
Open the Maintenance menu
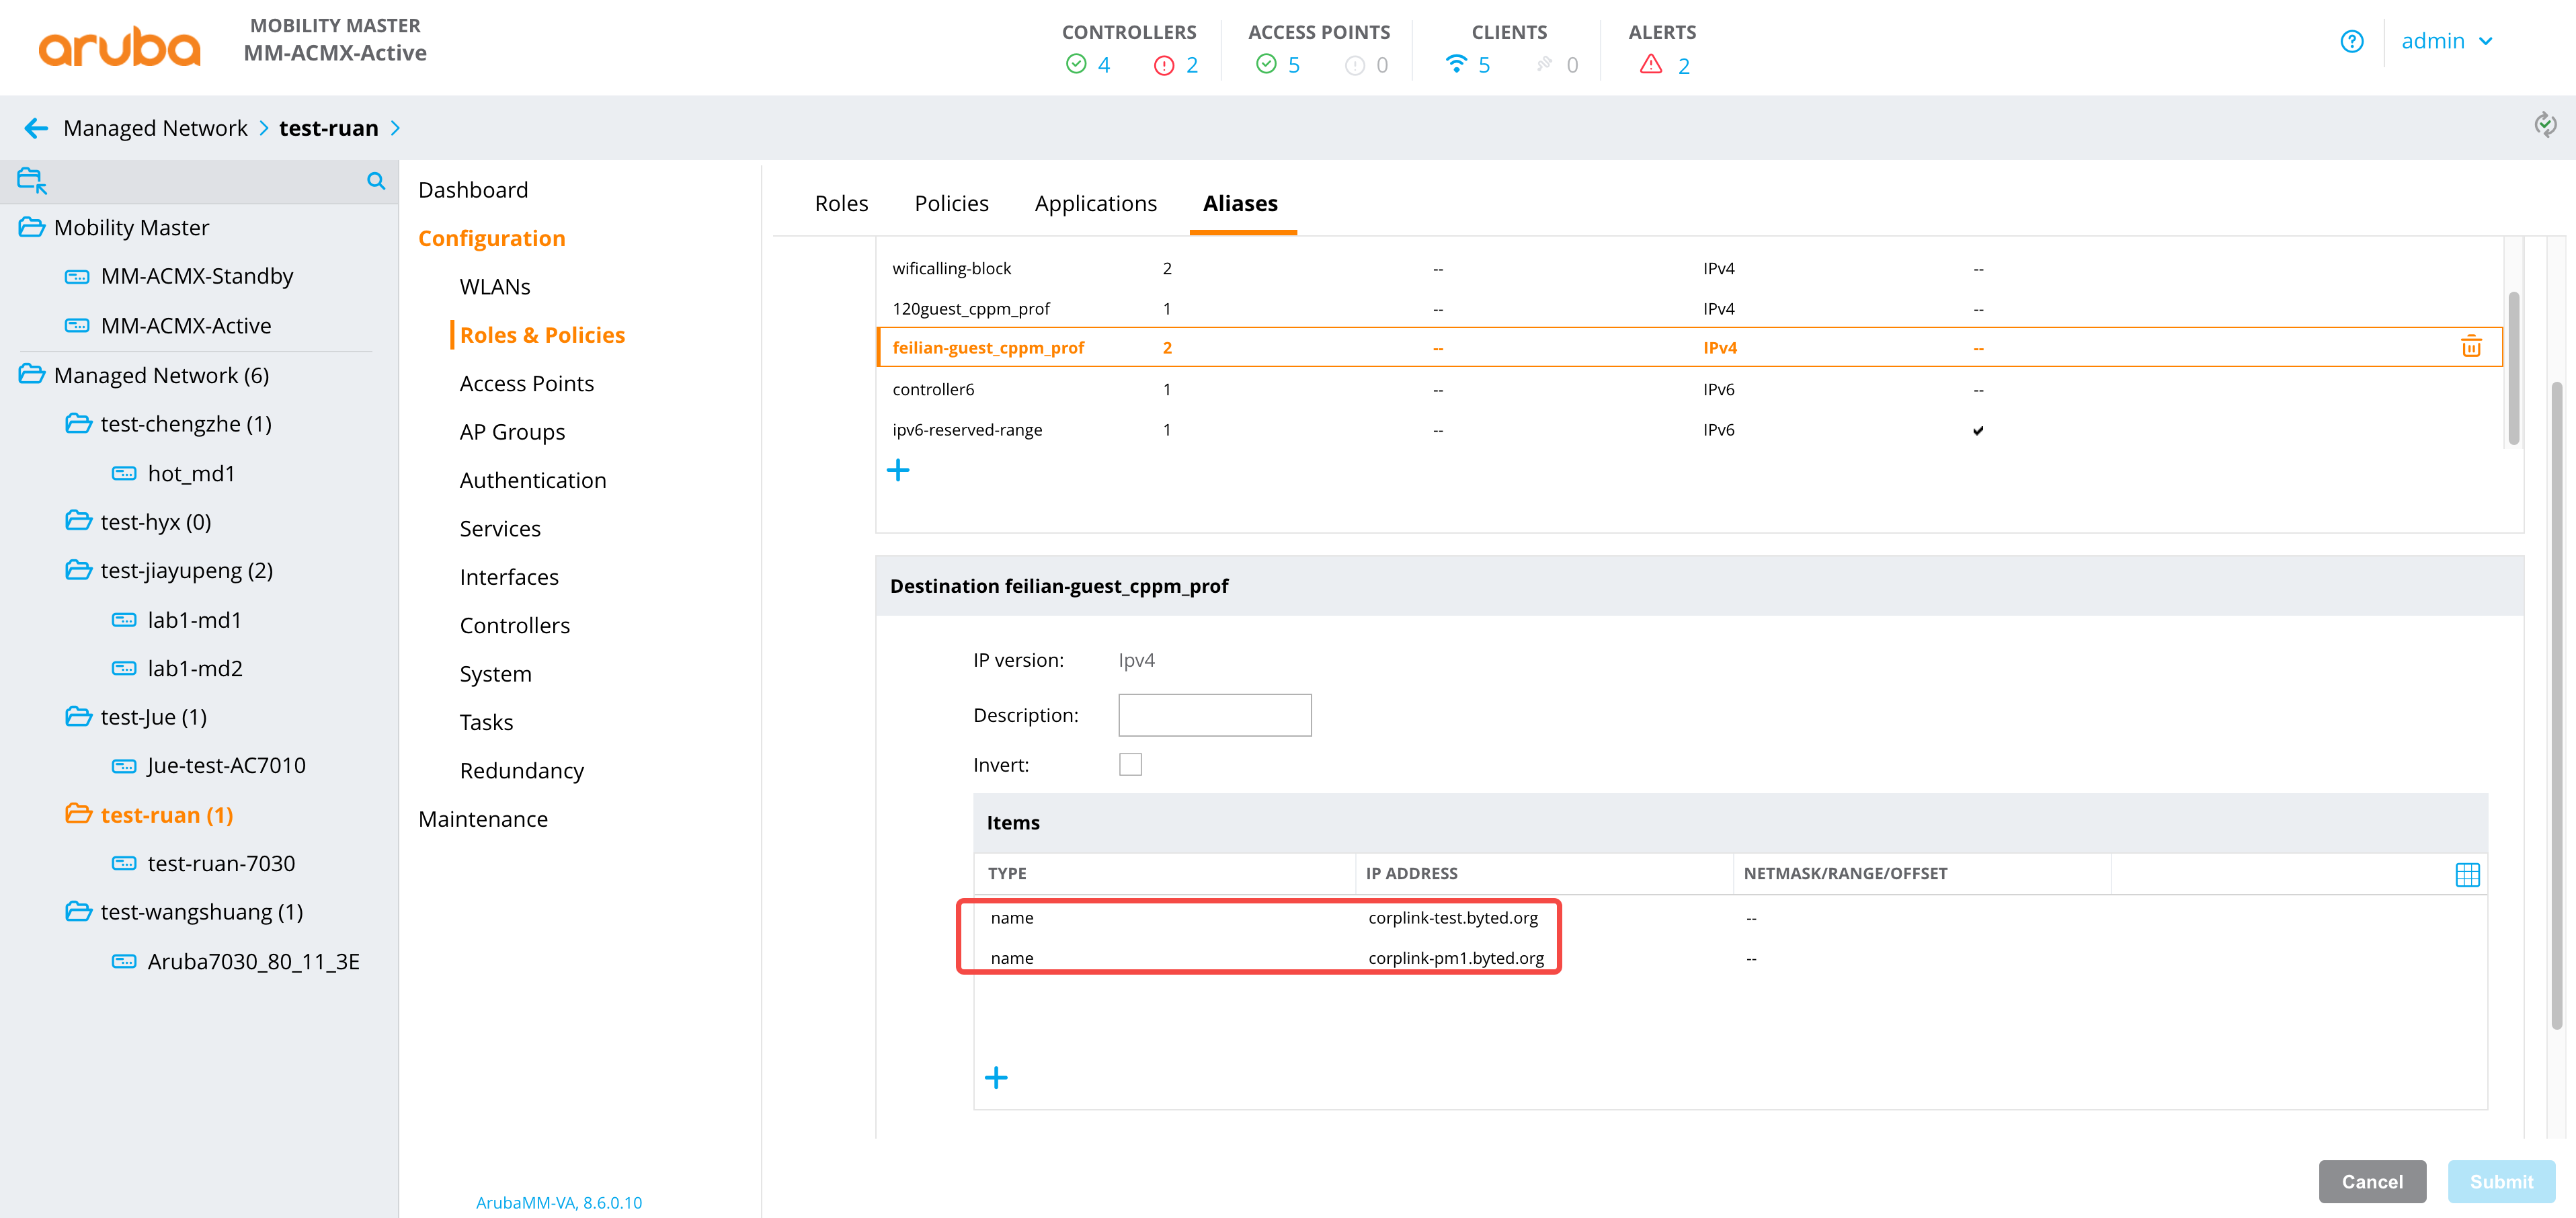coord(483,819)
